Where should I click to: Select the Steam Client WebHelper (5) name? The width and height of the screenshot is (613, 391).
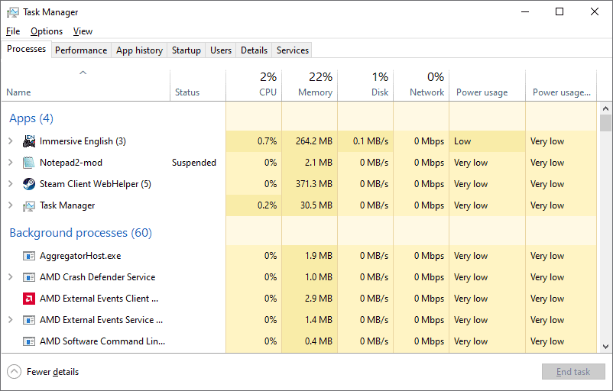click(96, 184)
